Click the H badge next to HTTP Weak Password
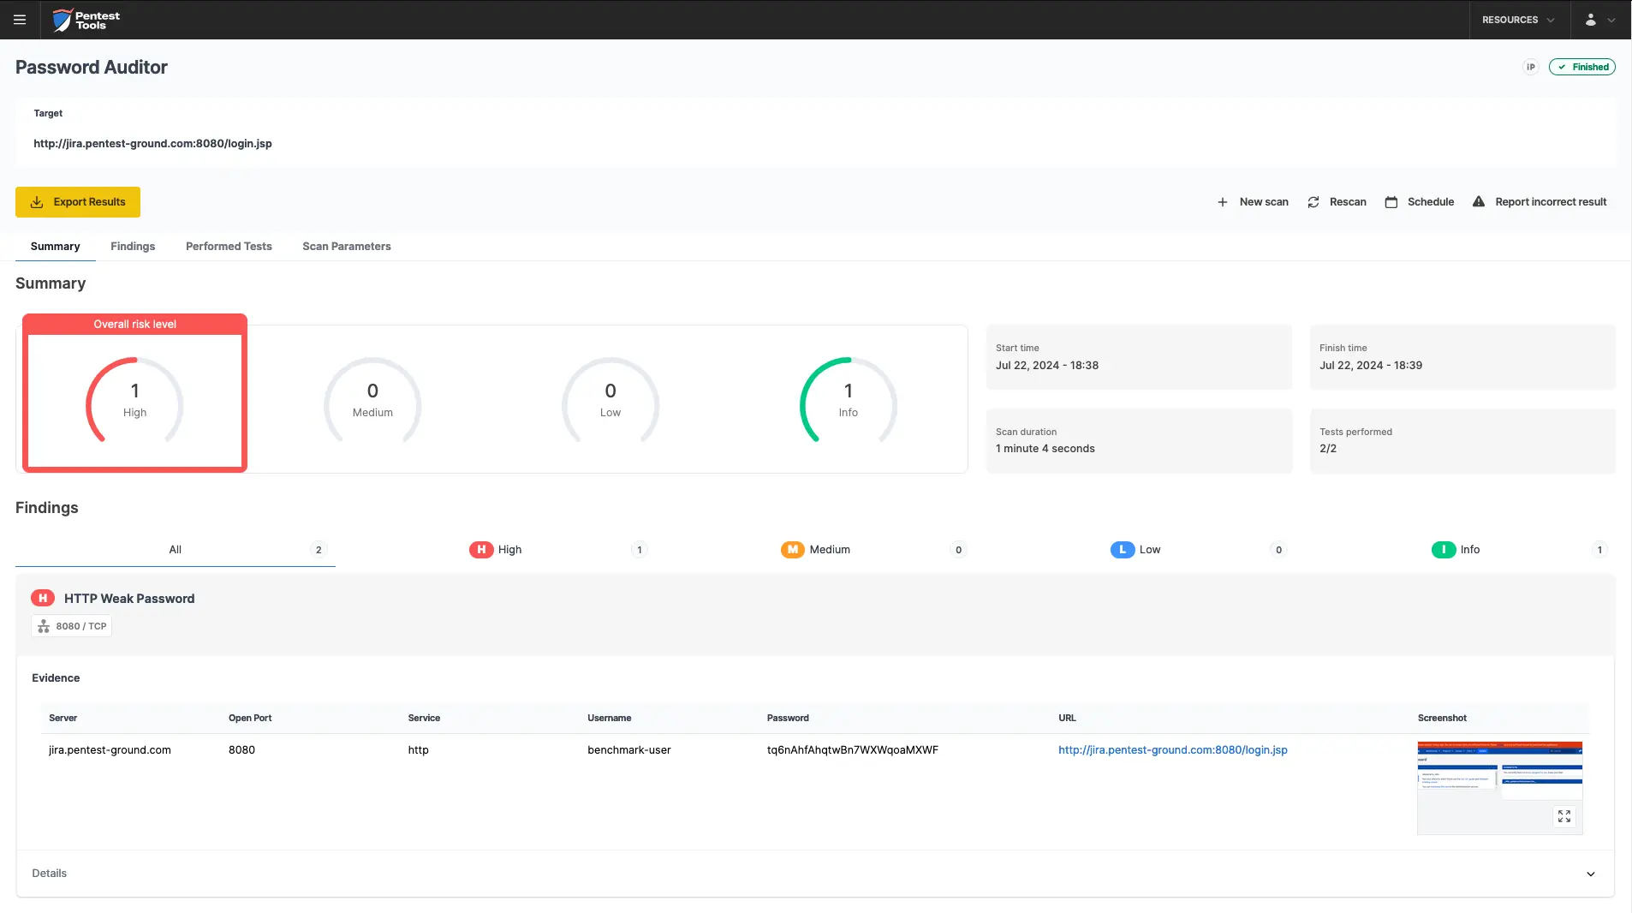The image size is (1632, 913). point(43,599)
